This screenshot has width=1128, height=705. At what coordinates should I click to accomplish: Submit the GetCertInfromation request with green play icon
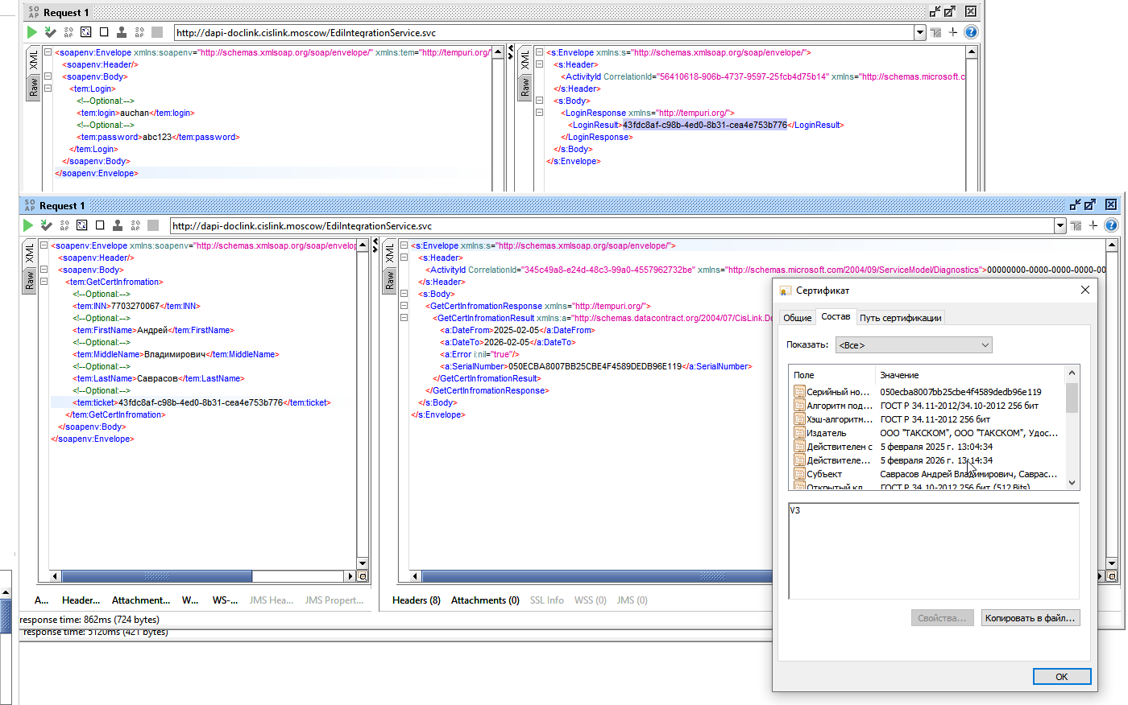(28, 225)
